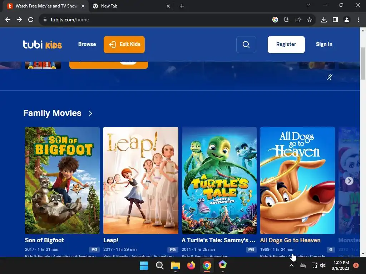Click the scrollbar up arrow
The image size is (366, 274).
click(363, 31)
